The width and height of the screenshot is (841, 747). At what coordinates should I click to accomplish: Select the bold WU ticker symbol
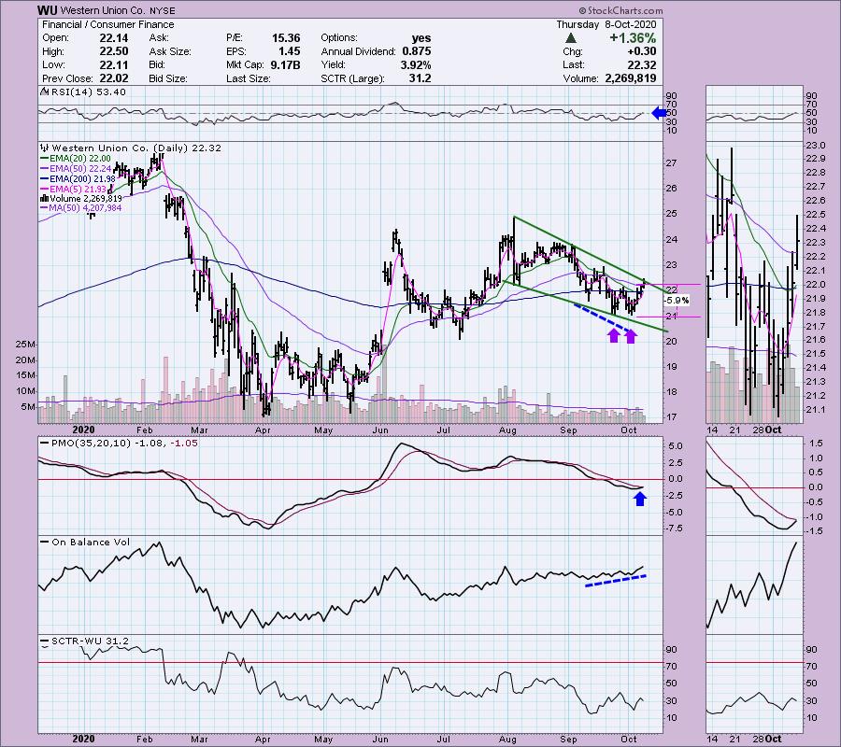point(48,10)
